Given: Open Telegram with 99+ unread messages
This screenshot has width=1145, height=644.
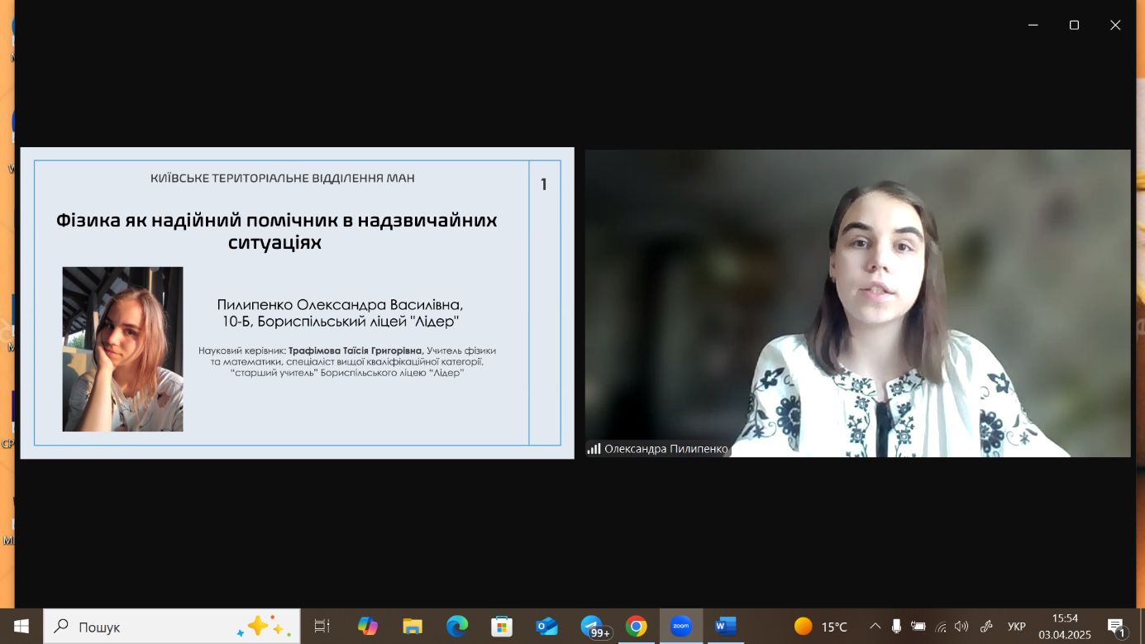Looking at the screenshot, I should [592, 627].
